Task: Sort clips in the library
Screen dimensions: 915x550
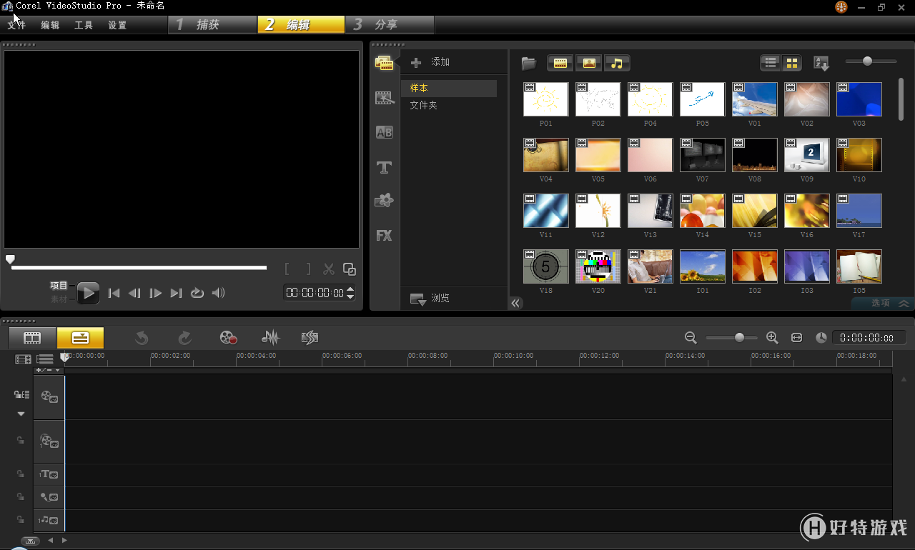Action: [821, 63]
